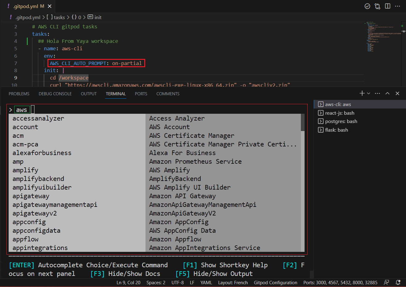This screenshot has height=287, width=406.
Task: Click the AWS_CLI_AUTO_PROMPT key in editor
Action: coord(78,63)
